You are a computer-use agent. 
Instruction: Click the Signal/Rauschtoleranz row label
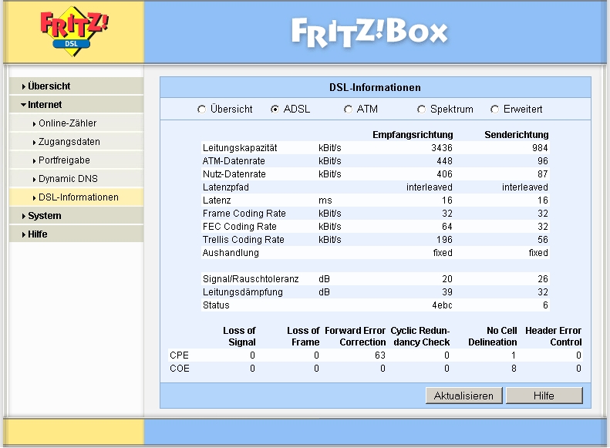pos(251,279)
